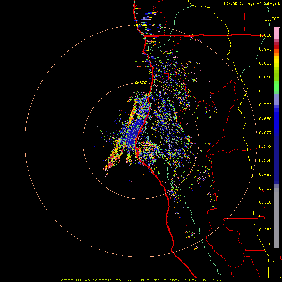Viewport: 282px width, 282px height.
Task: Select the 0.627 color scale value
Action: coord(265,133)
